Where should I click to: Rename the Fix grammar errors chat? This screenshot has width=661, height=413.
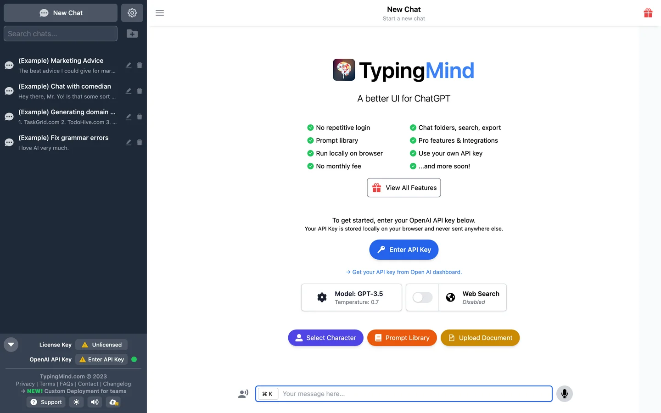pos(129,142)
